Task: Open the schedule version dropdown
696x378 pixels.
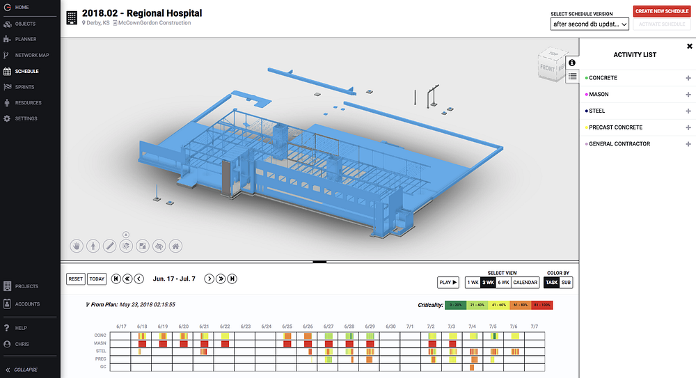Action: [589, 24]
